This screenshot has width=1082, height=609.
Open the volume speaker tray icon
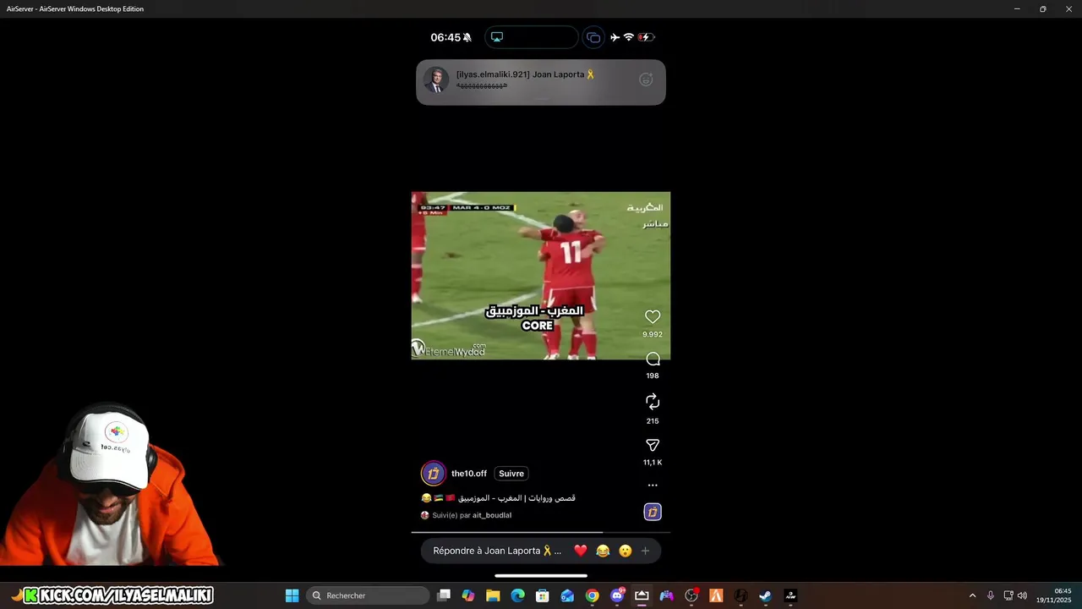[1023, 595]
